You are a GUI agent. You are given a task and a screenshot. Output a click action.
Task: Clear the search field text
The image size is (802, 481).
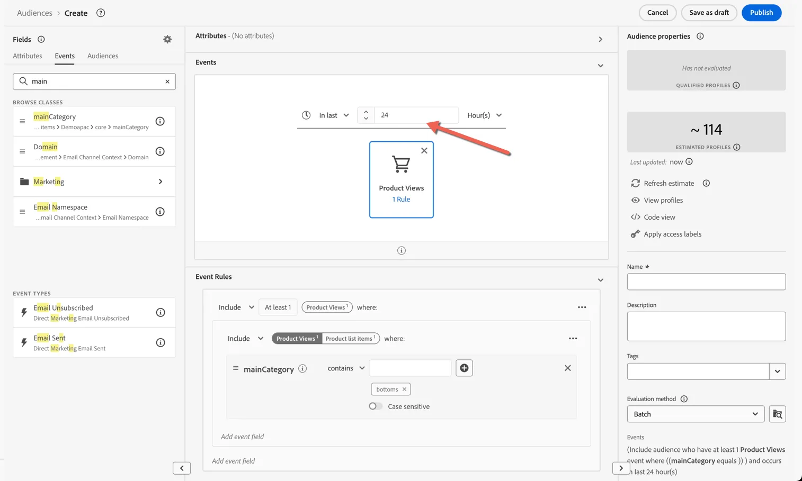(167, 81)
